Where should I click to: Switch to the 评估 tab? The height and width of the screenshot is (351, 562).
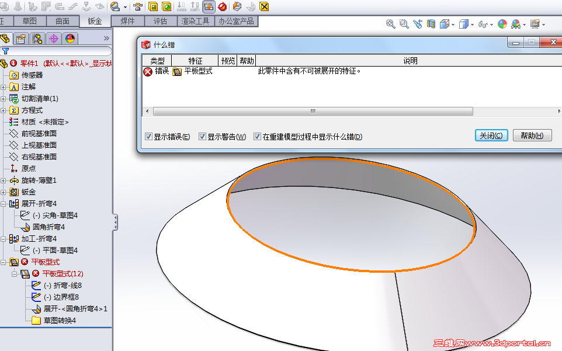(x=160, y=21)
